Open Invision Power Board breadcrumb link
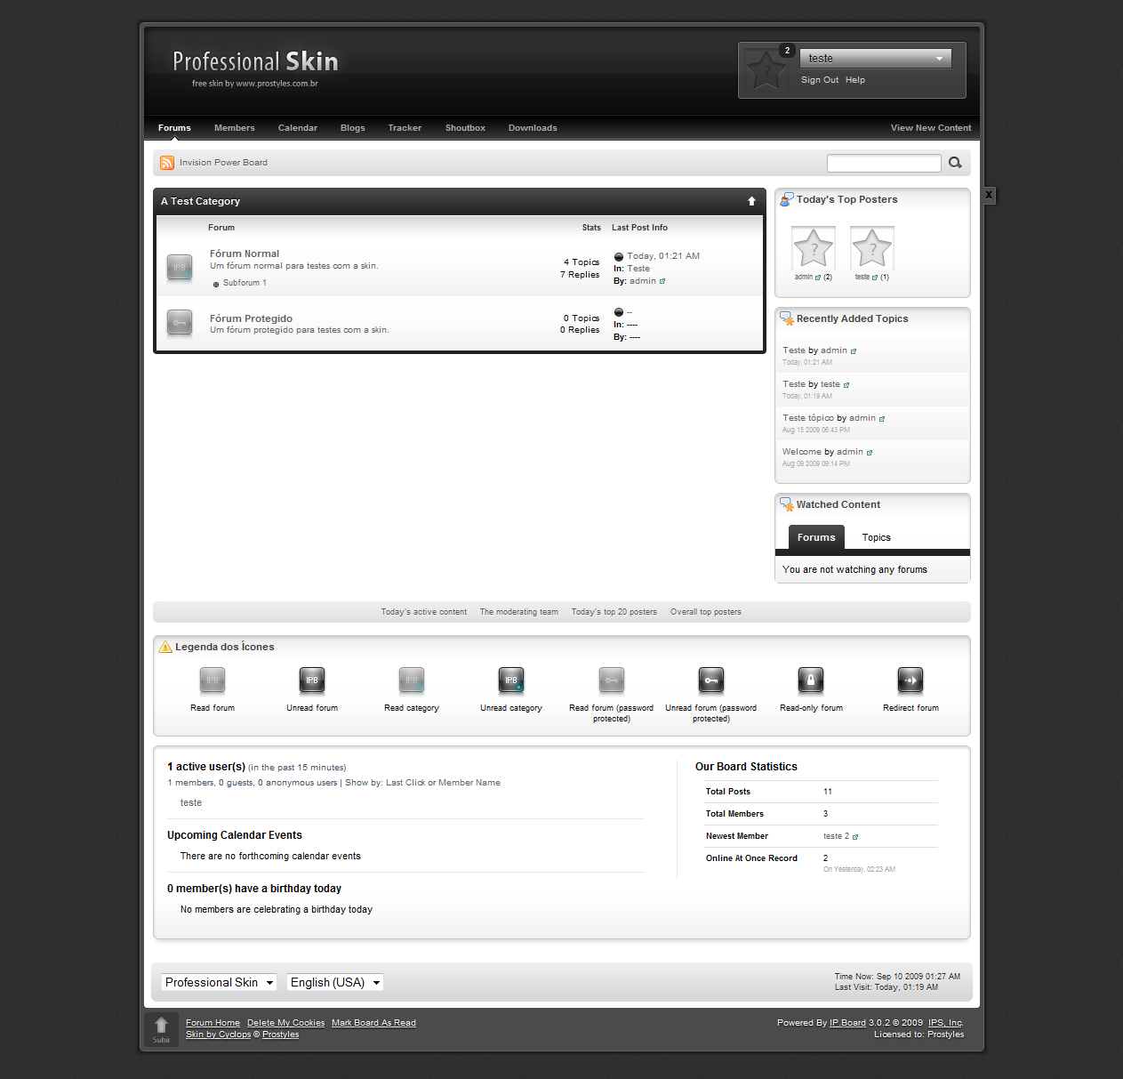 [223, 163]
